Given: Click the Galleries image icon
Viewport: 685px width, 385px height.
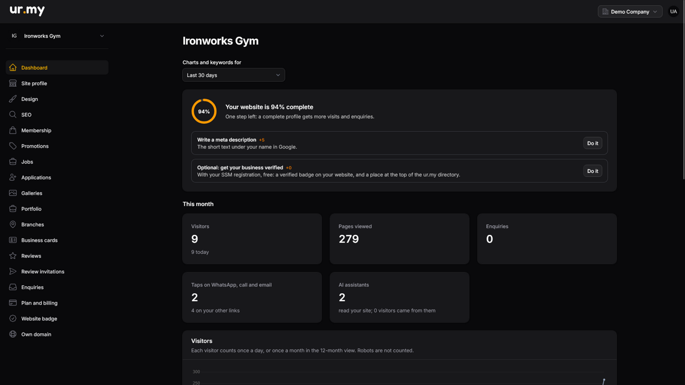Looking at the screenshot, I should point(13,193).
